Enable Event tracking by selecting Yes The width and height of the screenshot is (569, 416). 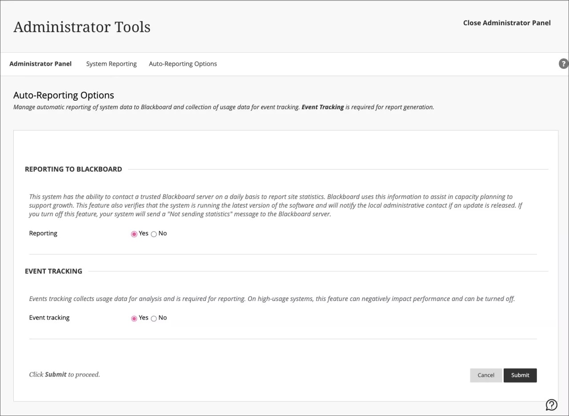click(134, 318)
